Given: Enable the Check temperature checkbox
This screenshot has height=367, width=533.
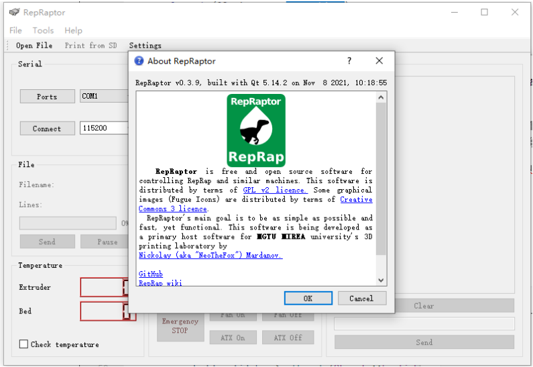Looking at the screenshot, I should pos(23,344).
